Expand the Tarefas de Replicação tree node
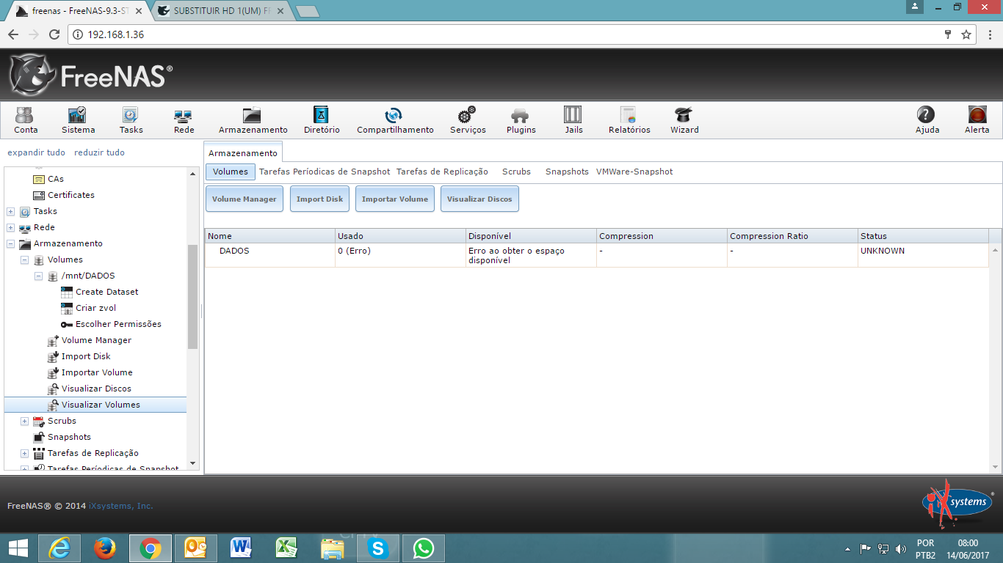This screenshot has height=563, width=1003. (x=24, y=453)
